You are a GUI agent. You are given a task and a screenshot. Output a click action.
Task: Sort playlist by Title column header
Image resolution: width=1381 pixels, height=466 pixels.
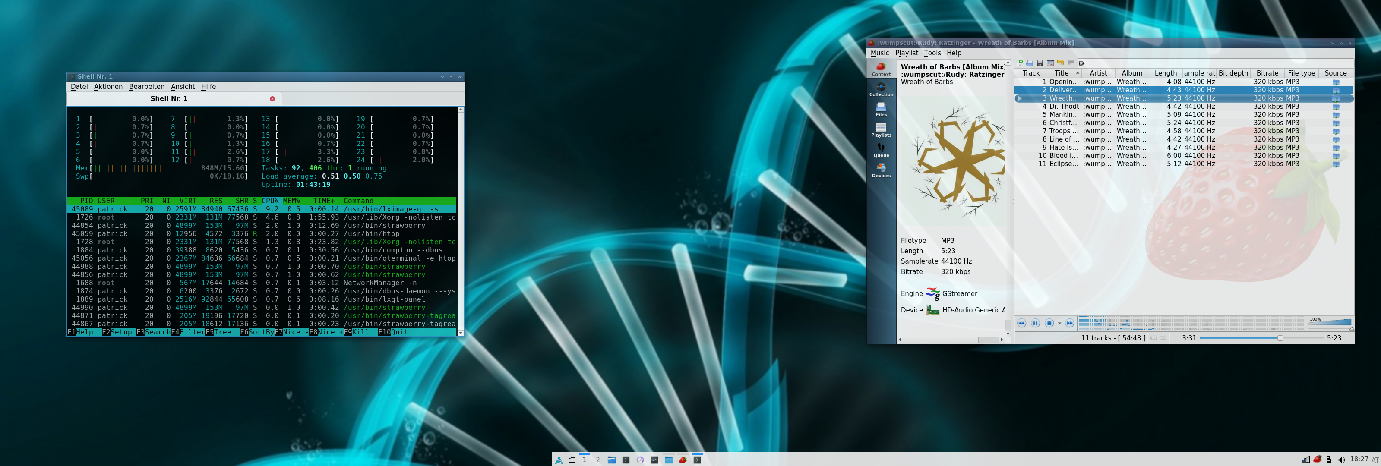coord(1062,73)
